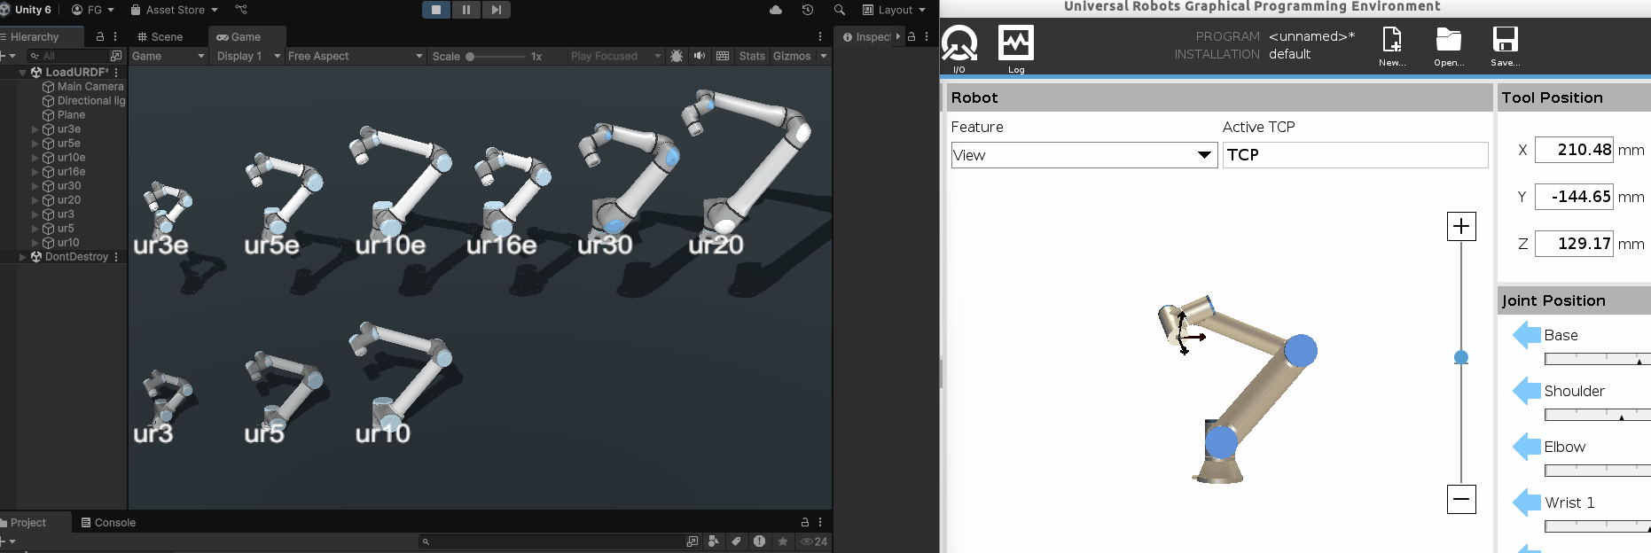Zoom in the robot view with plus
The height and width of the screenshot is (553, 1651).
(x=1461, y=226)
